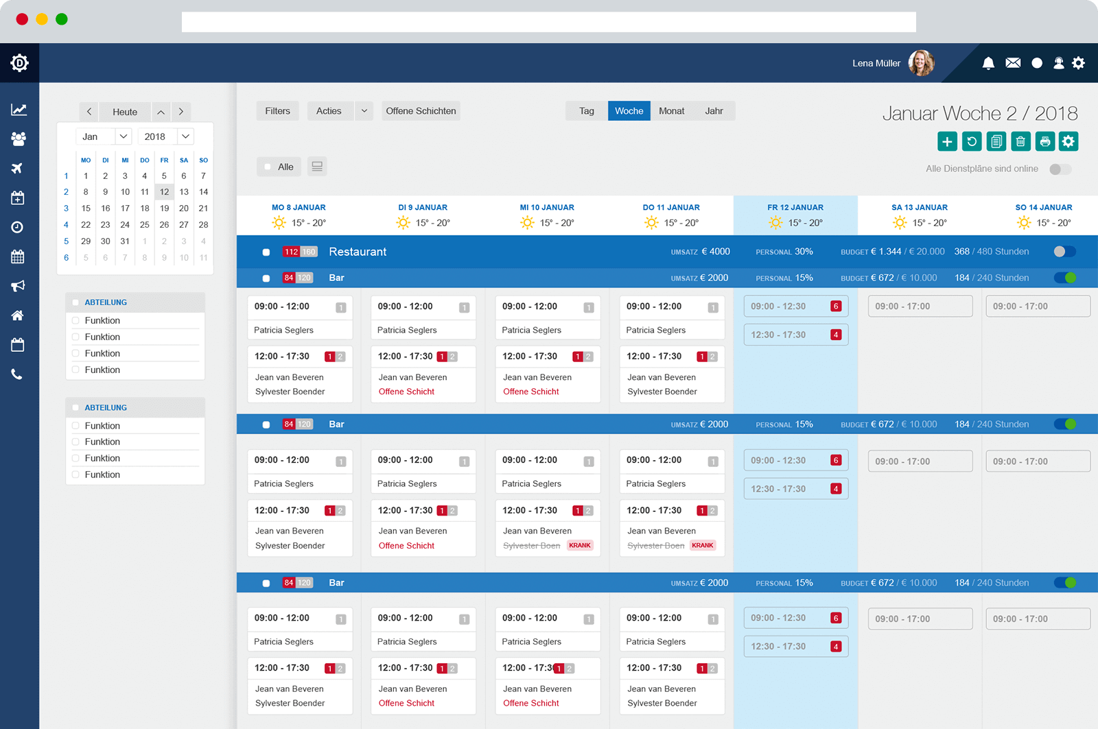1098x729 pixels.
Task: Check the 'Alle' checkbox
Action: [268, 167]
